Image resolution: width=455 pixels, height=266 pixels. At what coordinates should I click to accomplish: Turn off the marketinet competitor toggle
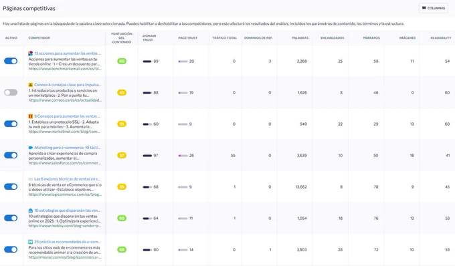point(11,124)
